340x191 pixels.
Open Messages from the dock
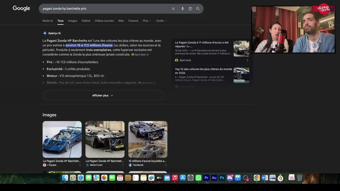88,178
